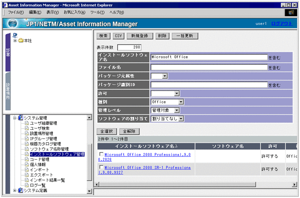Select インストールソフトウェア管理 tree item
300x198 pixels.
pos(57,154)
